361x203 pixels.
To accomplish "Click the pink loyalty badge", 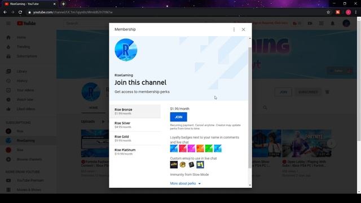I will (191, 148).
